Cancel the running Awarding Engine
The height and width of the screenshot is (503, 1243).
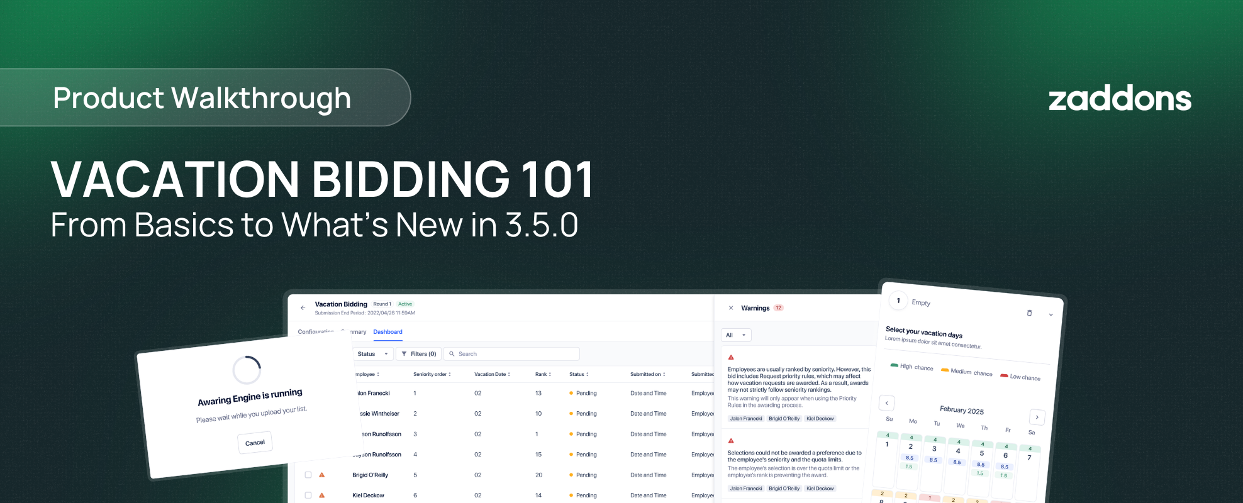click(255, 443)
